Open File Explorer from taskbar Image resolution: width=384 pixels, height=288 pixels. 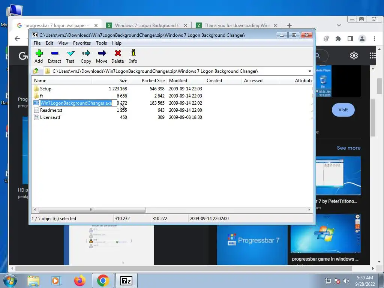coord(33,280)
